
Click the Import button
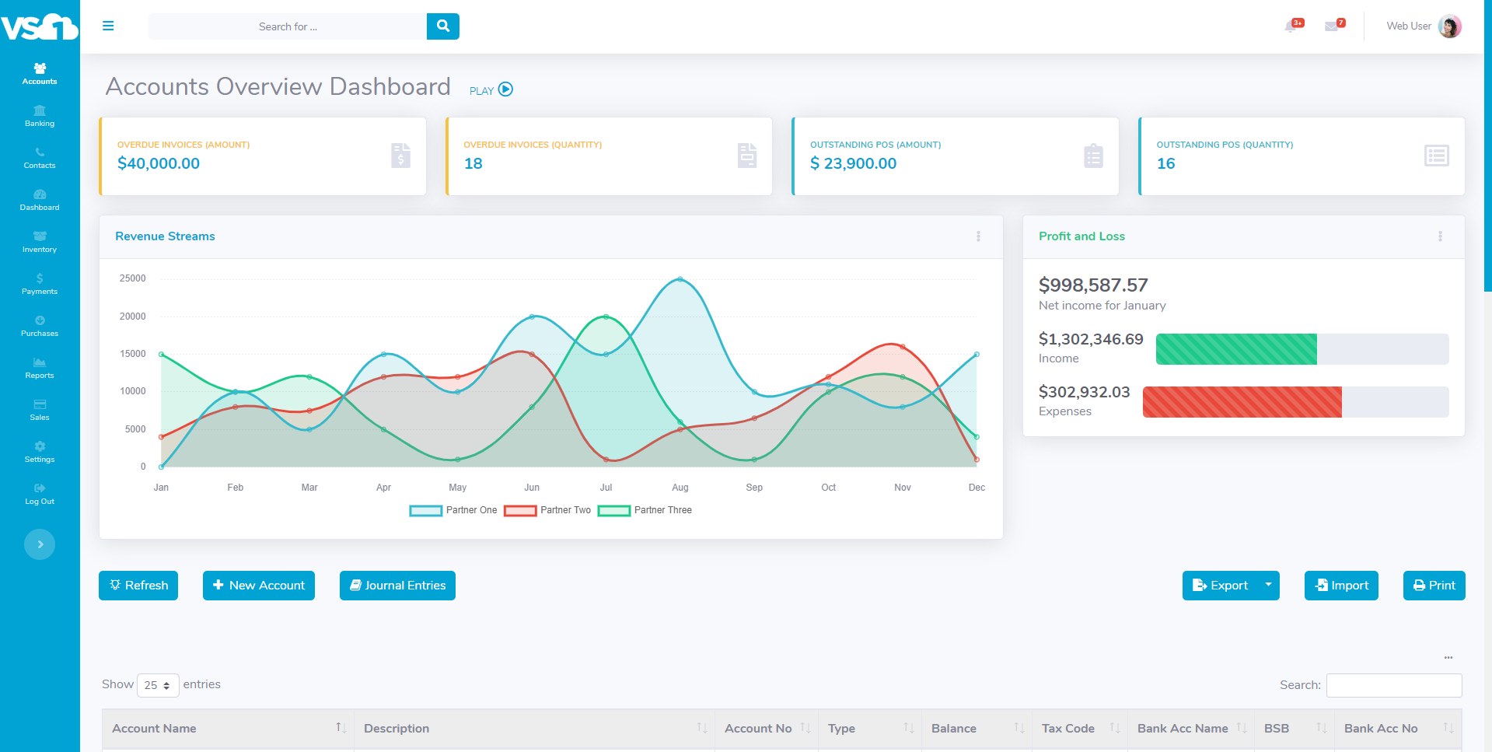coord(1341,586)
